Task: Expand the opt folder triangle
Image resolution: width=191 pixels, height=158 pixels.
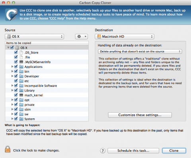Action: (x=12, y=100)
